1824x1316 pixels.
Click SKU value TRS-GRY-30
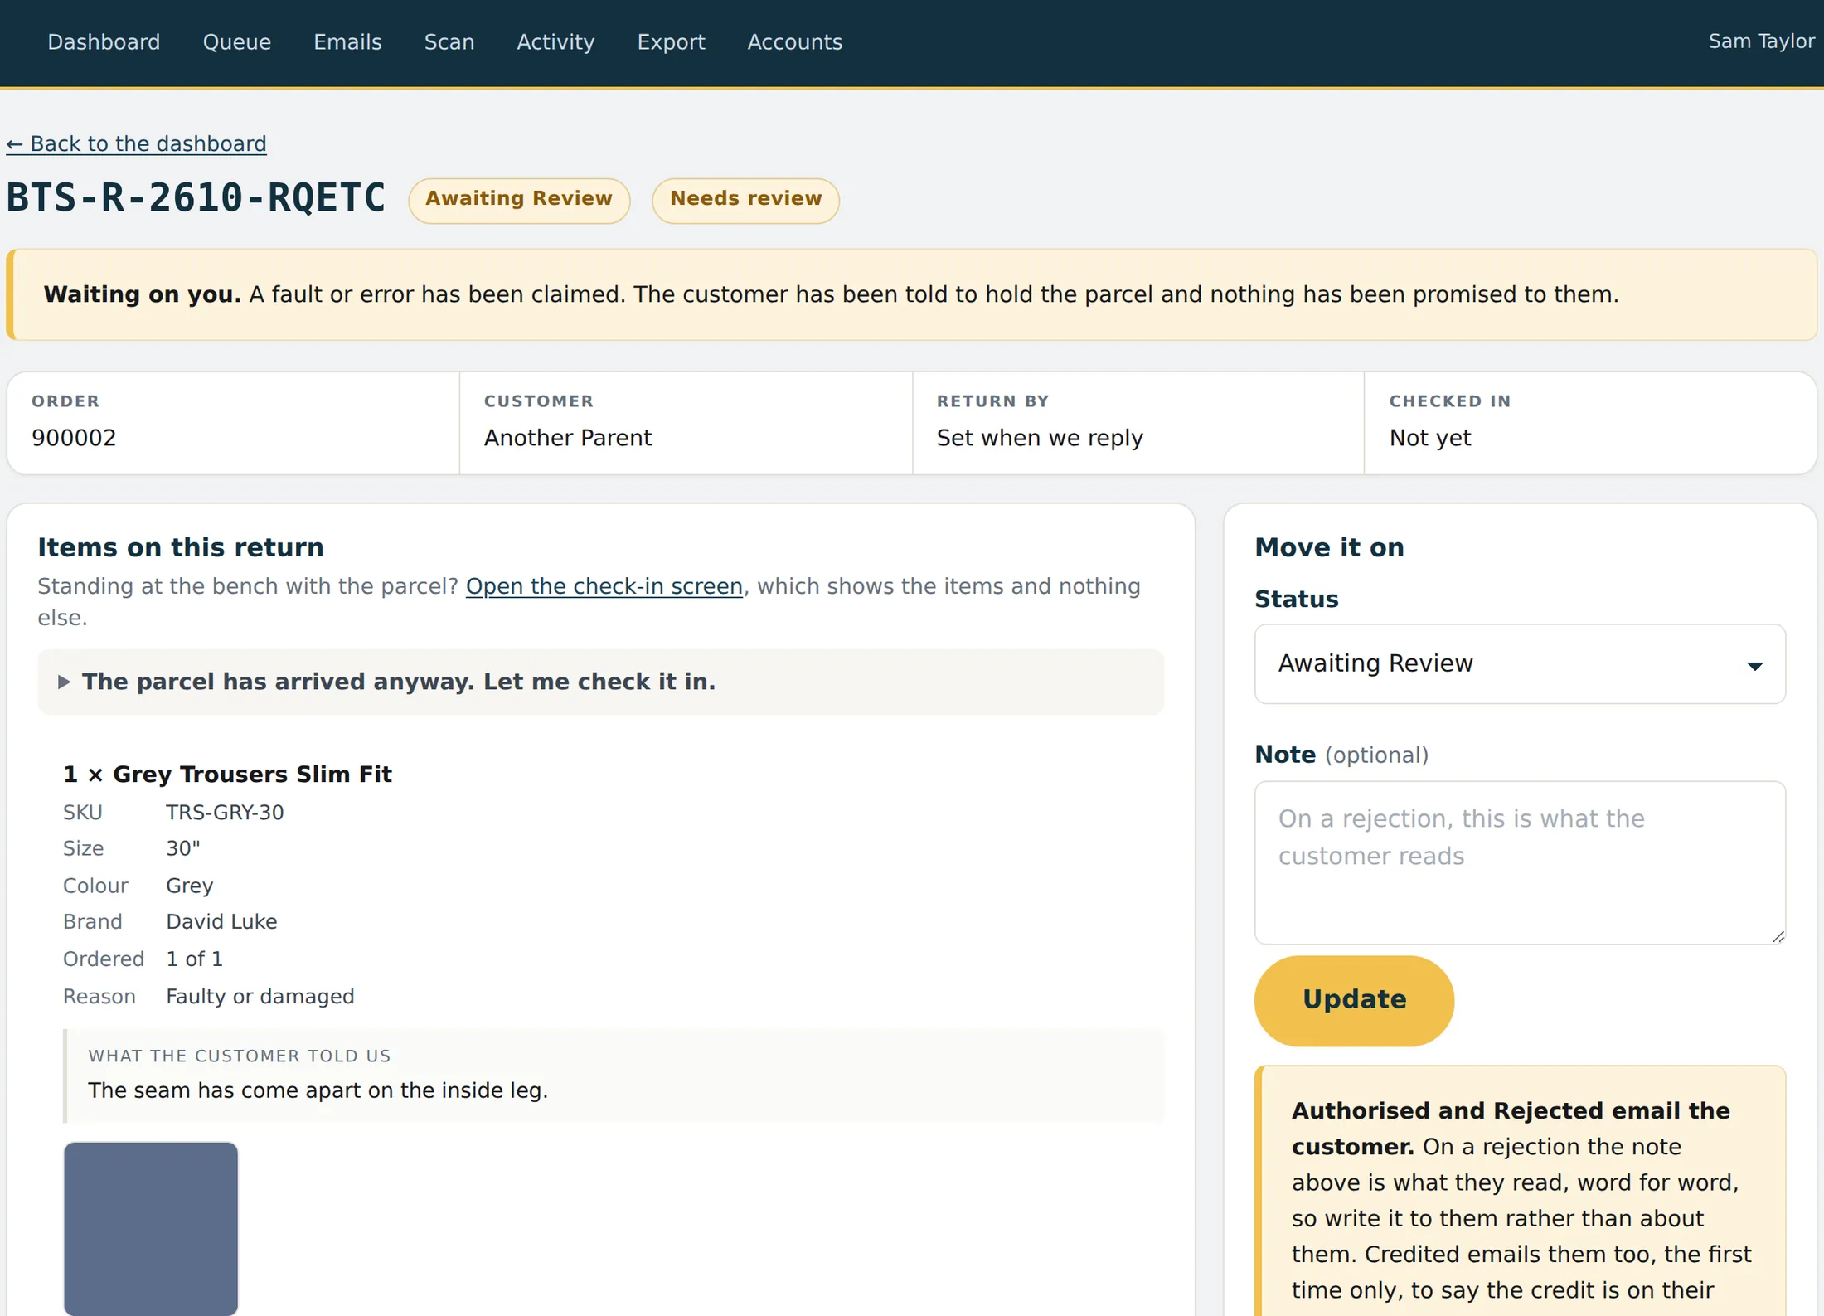[x=225, y=813]
